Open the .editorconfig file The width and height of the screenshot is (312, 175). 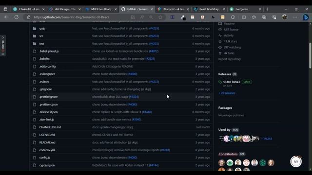(x=47, y=67)
